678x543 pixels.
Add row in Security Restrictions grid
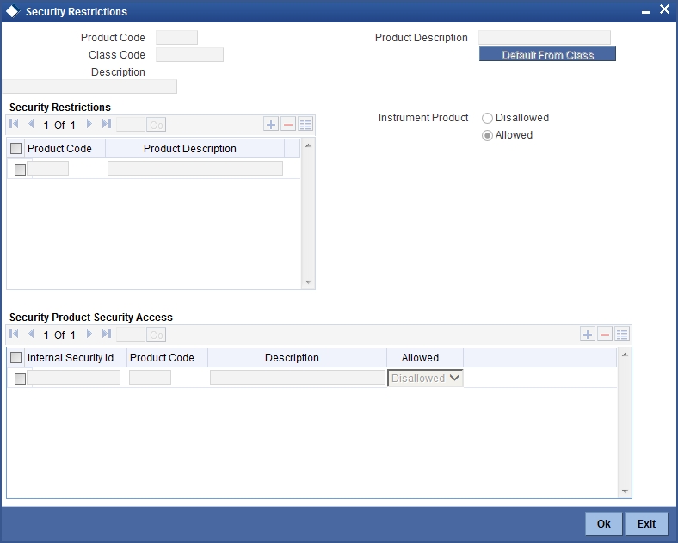tap(271, 125)
